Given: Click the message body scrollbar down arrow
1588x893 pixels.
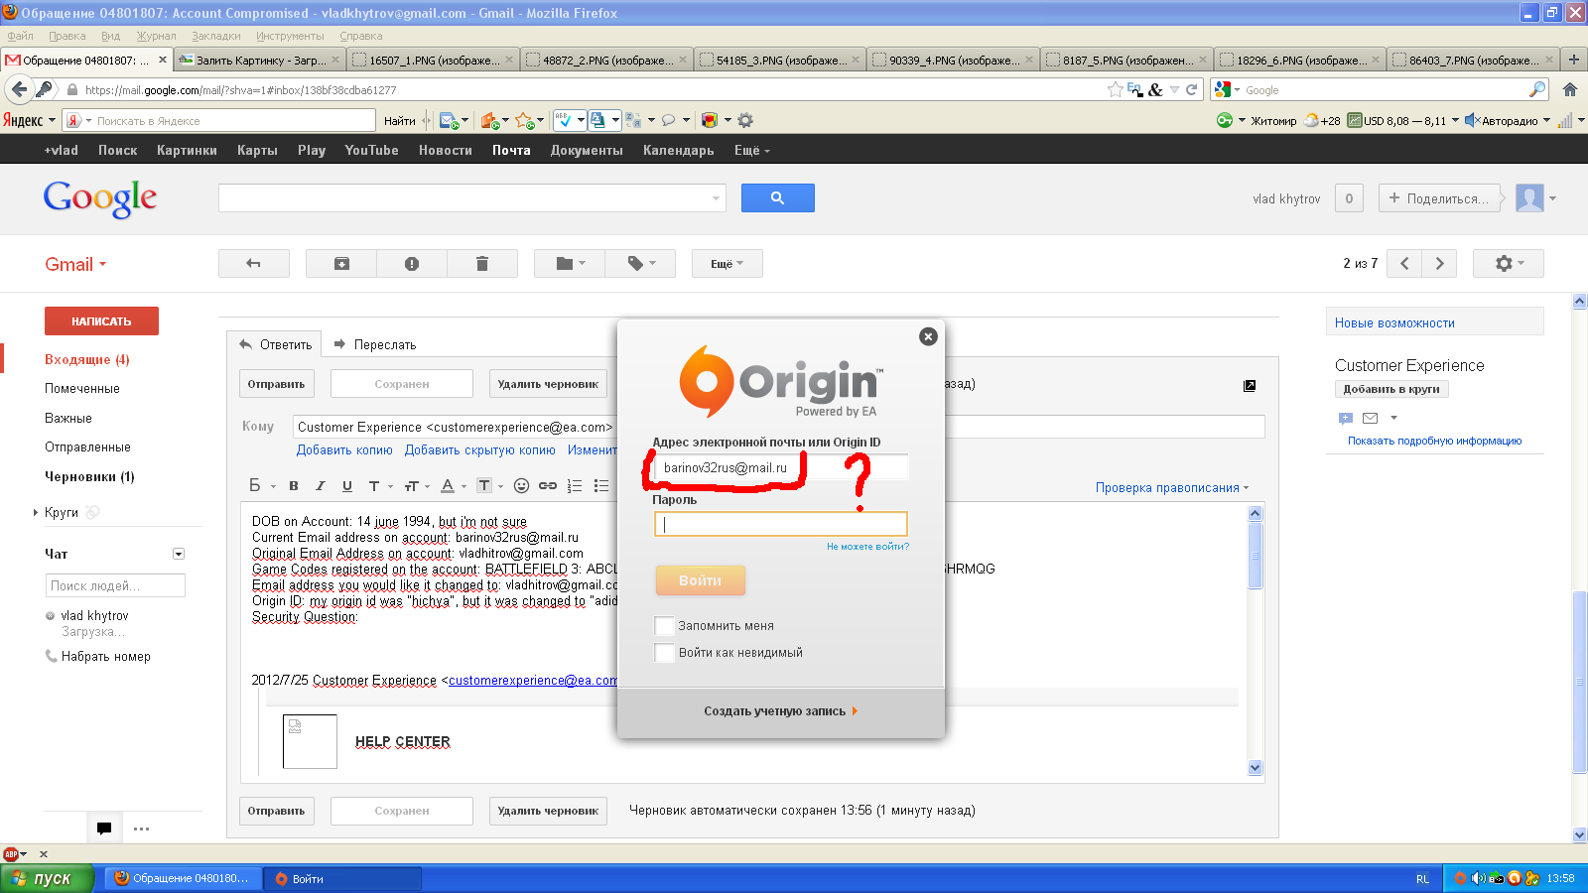Looking at the screenshot, I should tap(1255, 767).
